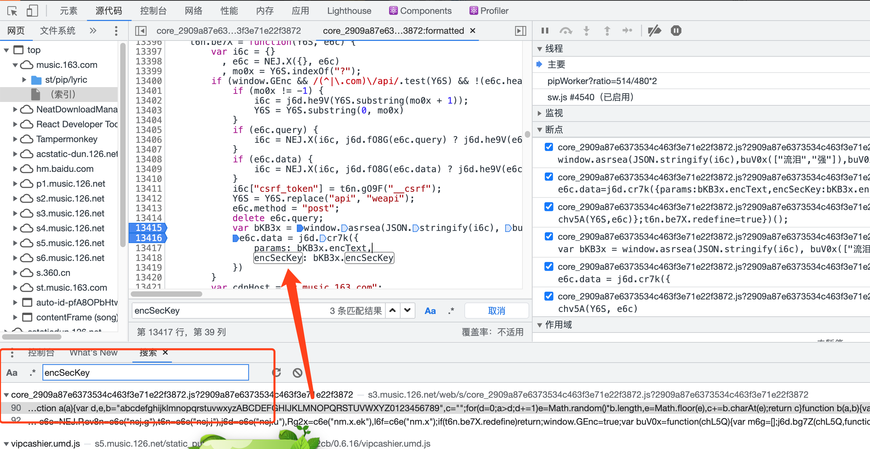This screenshot has height=449, width=870.
Task: Open the Lighthouse panel
Action: pos(349,11)
